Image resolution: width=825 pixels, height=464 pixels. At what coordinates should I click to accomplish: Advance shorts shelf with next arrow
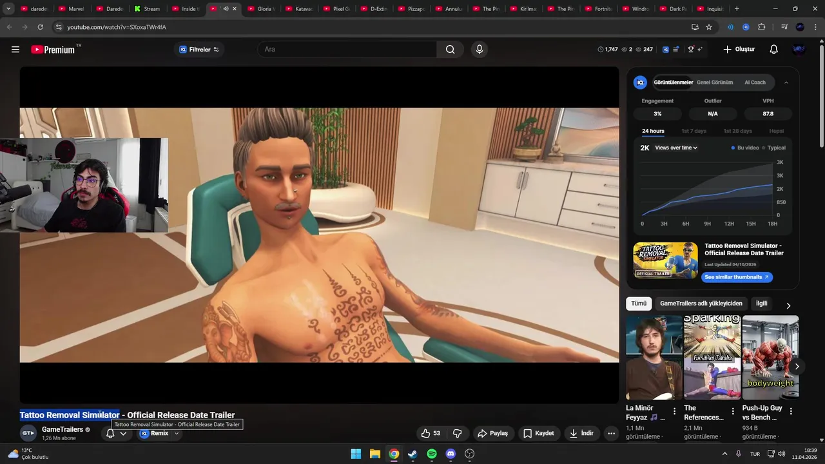click(x=797, y=367)
